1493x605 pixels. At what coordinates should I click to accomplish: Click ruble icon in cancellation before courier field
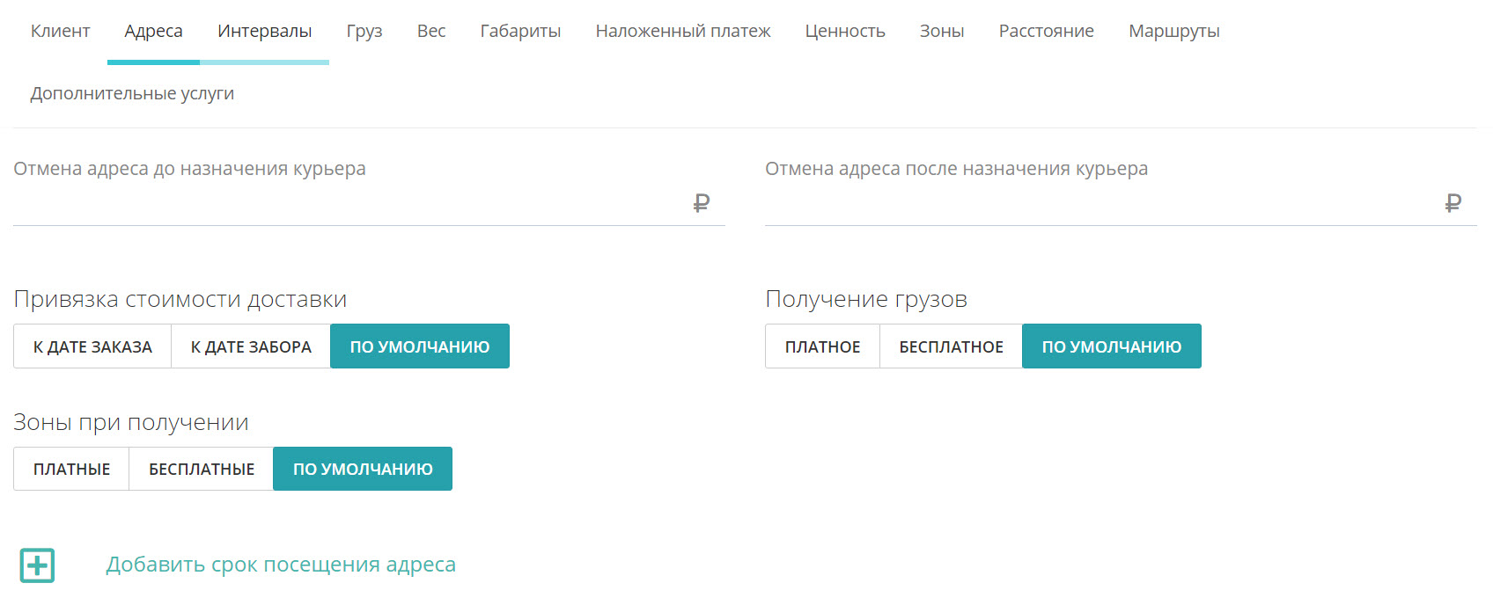click(702, 203)
